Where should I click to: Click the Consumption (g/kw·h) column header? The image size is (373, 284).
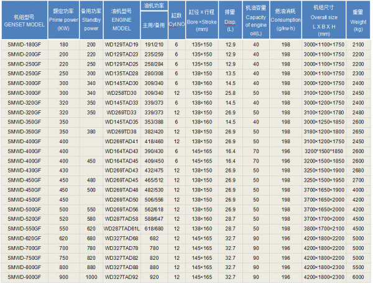[285, 20]
